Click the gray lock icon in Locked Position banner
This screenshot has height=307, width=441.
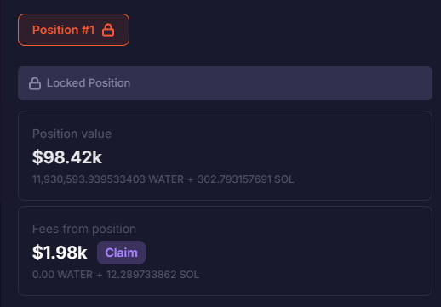[x=35, y=83]
